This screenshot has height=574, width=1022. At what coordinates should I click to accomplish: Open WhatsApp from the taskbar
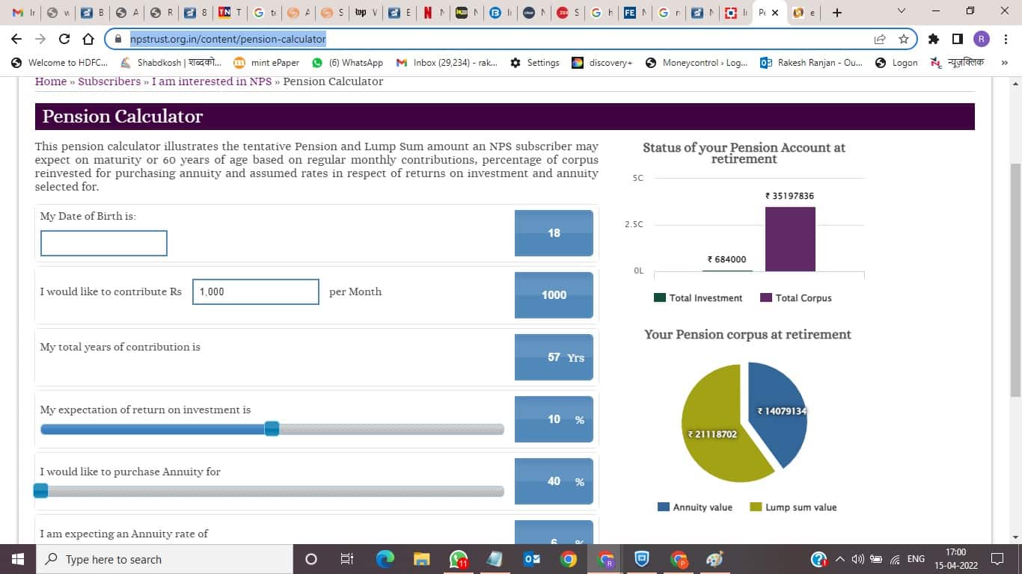pos(459,559)
